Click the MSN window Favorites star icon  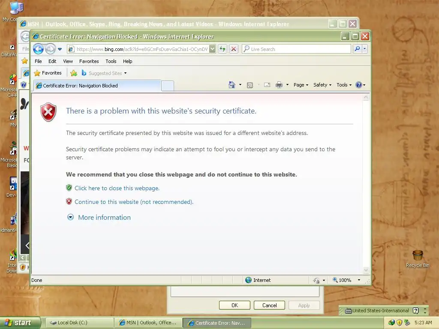point(24,61)
